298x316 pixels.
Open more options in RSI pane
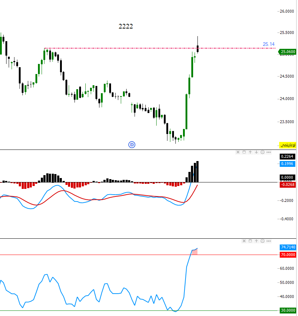[x=268, y=241]
